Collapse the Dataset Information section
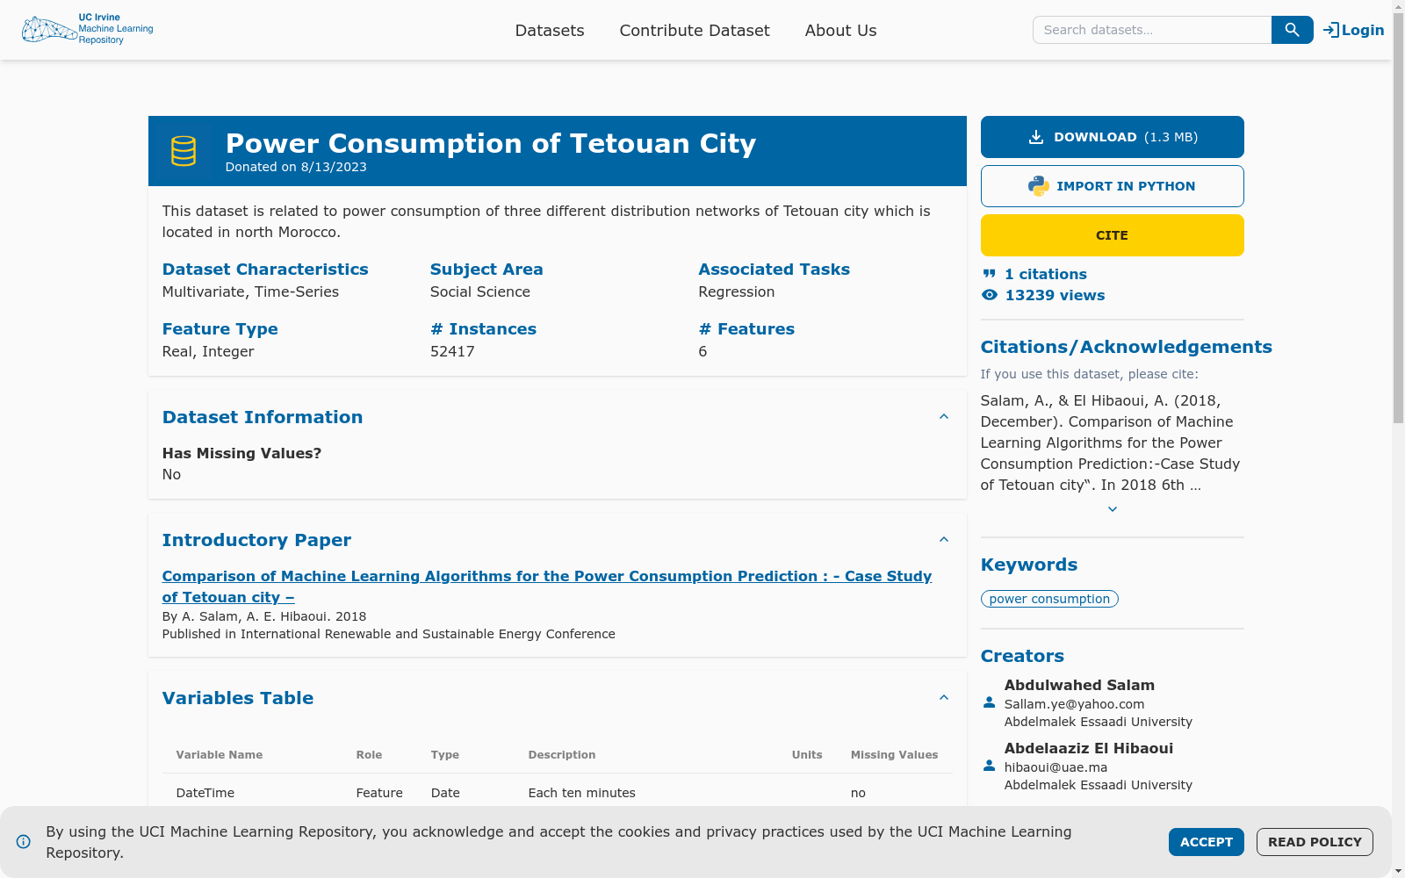 (x=944, y=417)
